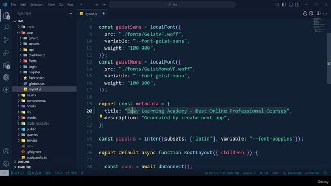Open the Thunder Client lightning icon
Viewport: 331px width, 186px height.
click(6, 89)
